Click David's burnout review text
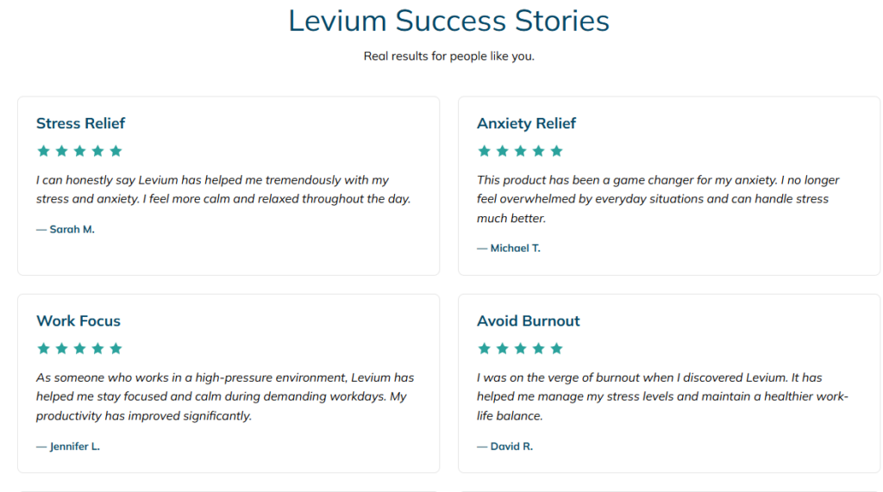This screenshot has height=492, width=883. coord(662,396)
